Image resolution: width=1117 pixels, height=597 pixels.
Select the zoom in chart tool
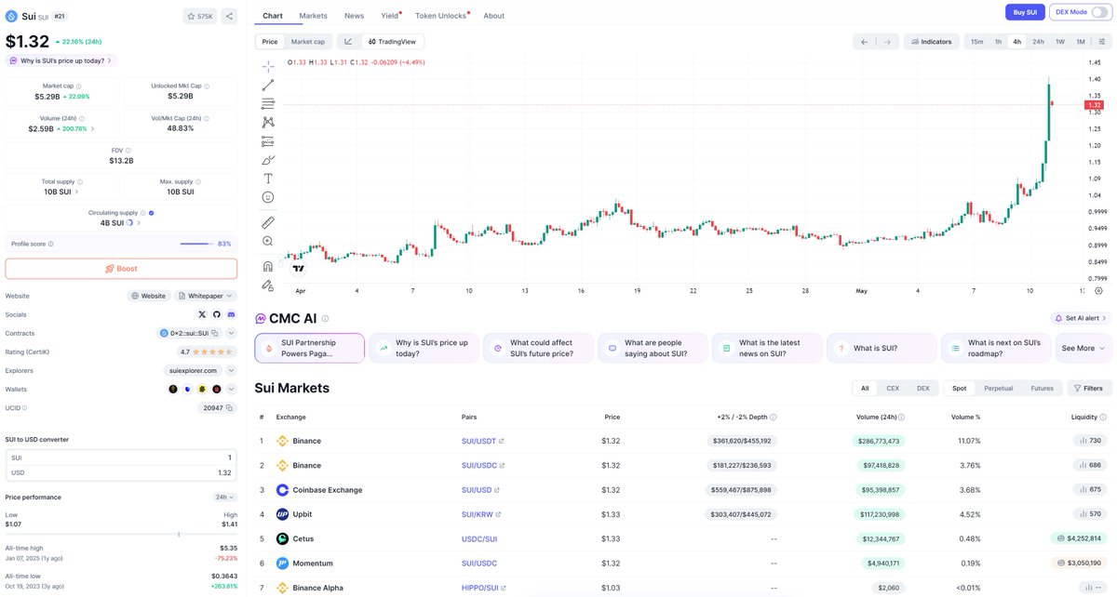click(268, 241)
